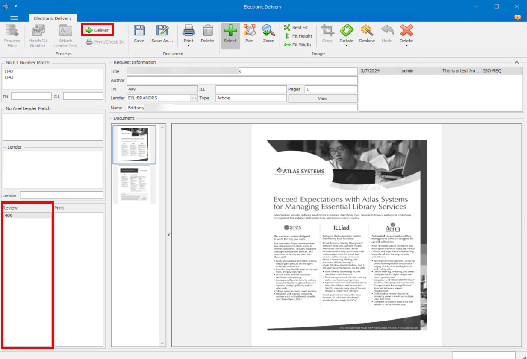Collapse the Request Information panel

pyautogui.click(x=517, y=62)
